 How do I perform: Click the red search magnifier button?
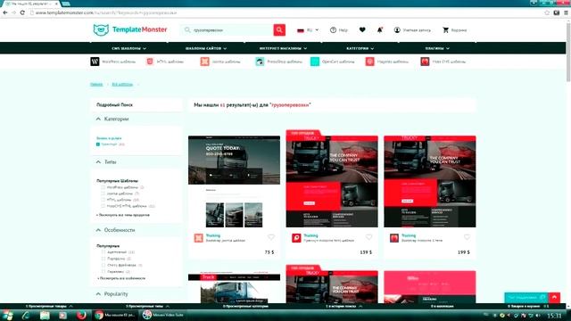click(279, 29)
